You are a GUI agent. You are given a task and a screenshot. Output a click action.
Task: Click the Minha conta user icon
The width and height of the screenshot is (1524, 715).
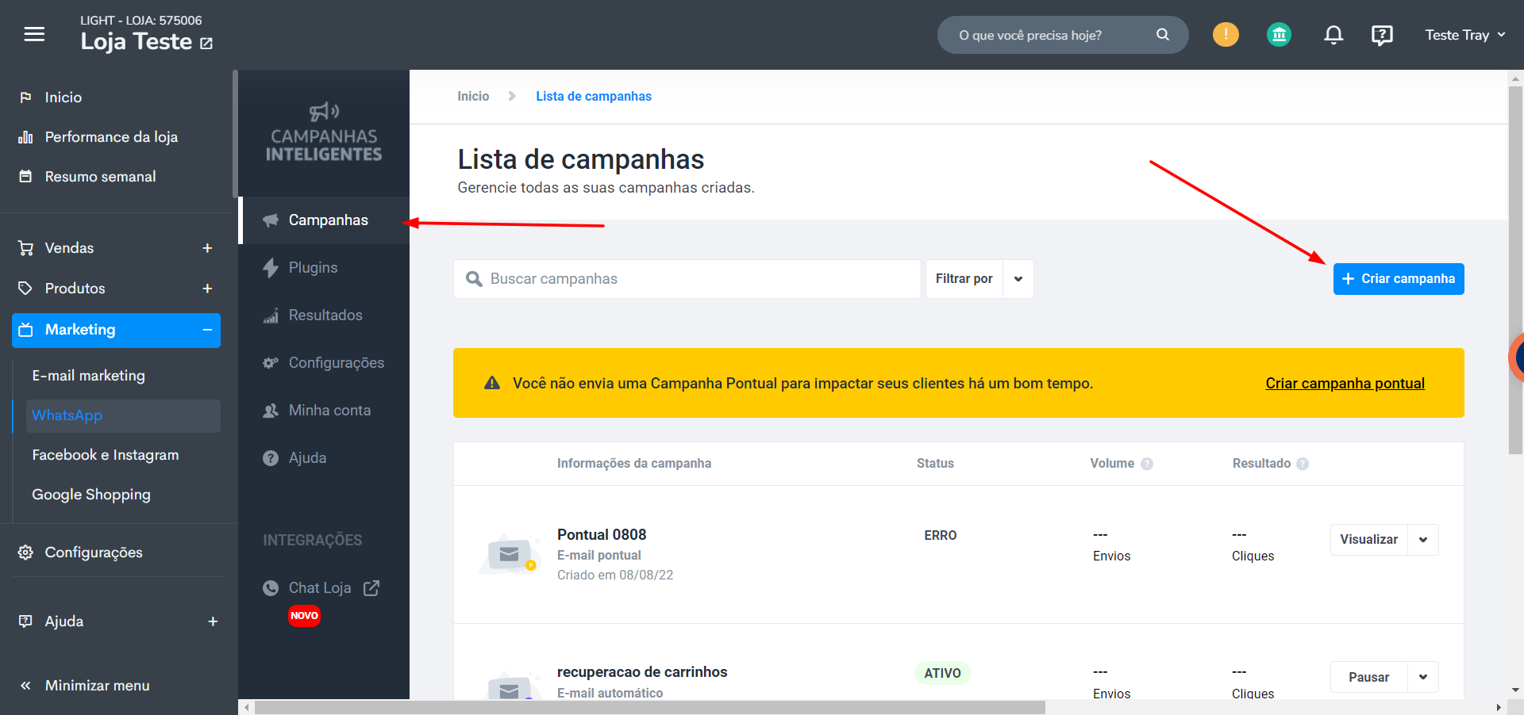click(x=271, y=411)
